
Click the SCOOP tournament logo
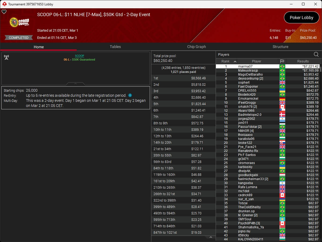pyautogui.click(x=19, y=22)
